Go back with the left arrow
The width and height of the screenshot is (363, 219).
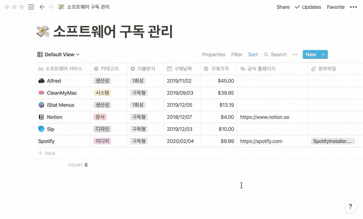[42, 7]
